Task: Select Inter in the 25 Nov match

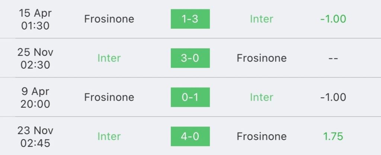Action: 109,58
